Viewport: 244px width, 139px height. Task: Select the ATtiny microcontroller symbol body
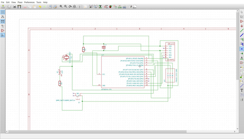pos(123,72)
